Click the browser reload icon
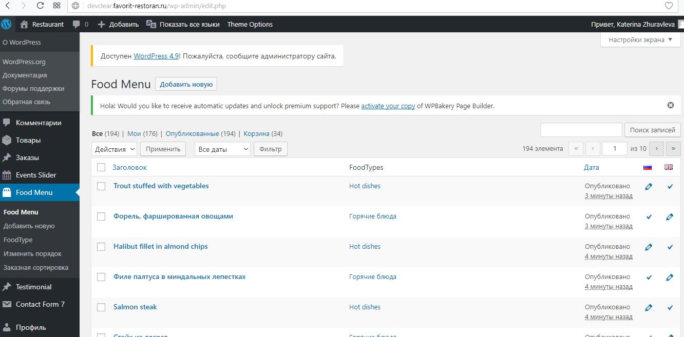The width and height of the screenshot is (684, 337). coord(40,6)
